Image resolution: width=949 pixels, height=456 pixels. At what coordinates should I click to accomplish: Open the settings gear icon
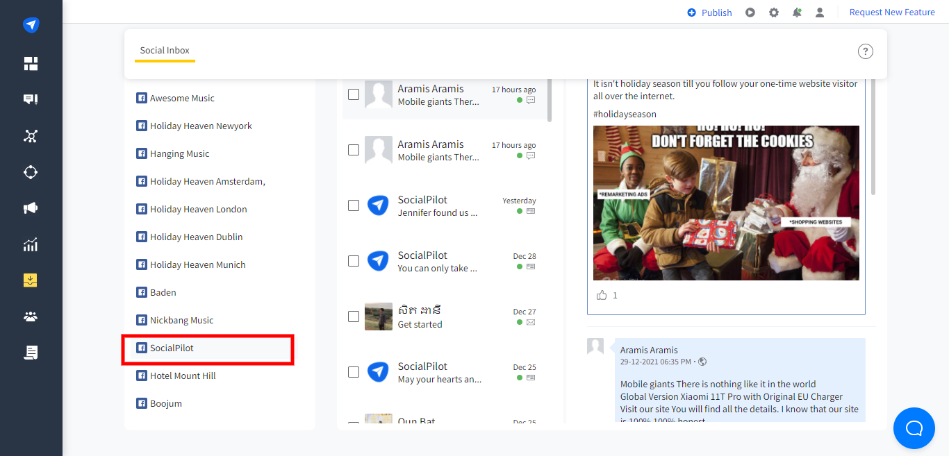coord(774,12)
